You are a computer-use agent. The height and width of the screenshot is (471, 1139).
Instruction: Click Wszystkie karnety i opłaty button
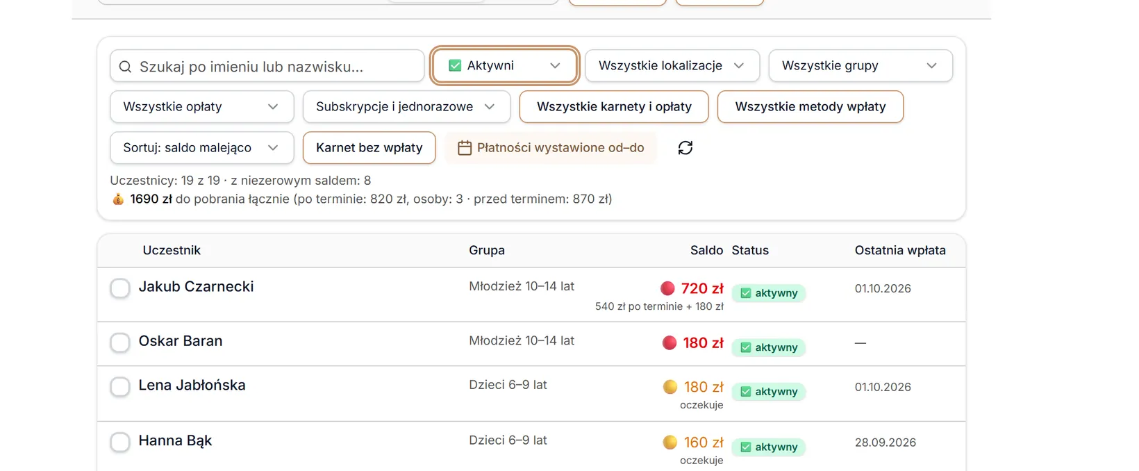coord(614,106)
